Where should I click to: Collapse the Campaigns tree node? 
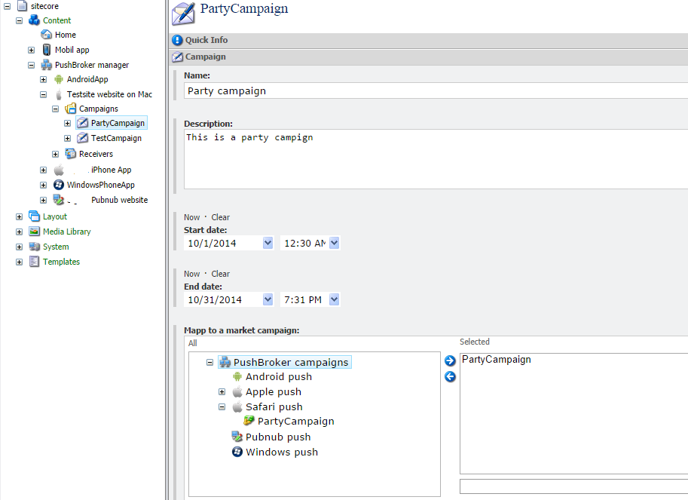[54, 109]
